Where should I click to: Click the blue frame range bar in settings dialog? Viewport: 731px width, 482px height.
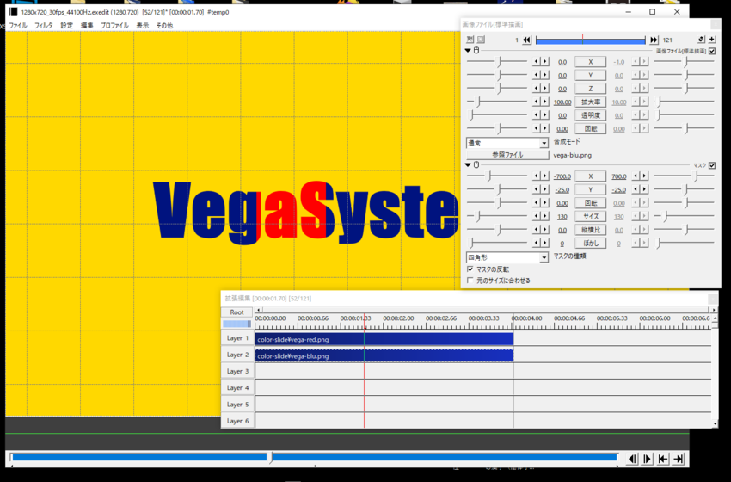(x=590, y=40)
